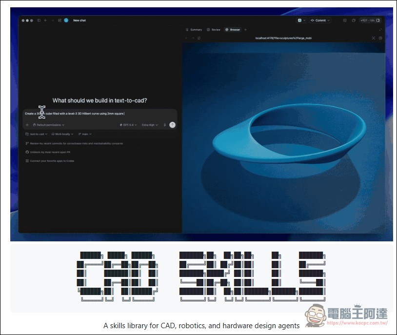The image size is (397, 335).
Task: Click the New chat title text
Action: [79, 20]
